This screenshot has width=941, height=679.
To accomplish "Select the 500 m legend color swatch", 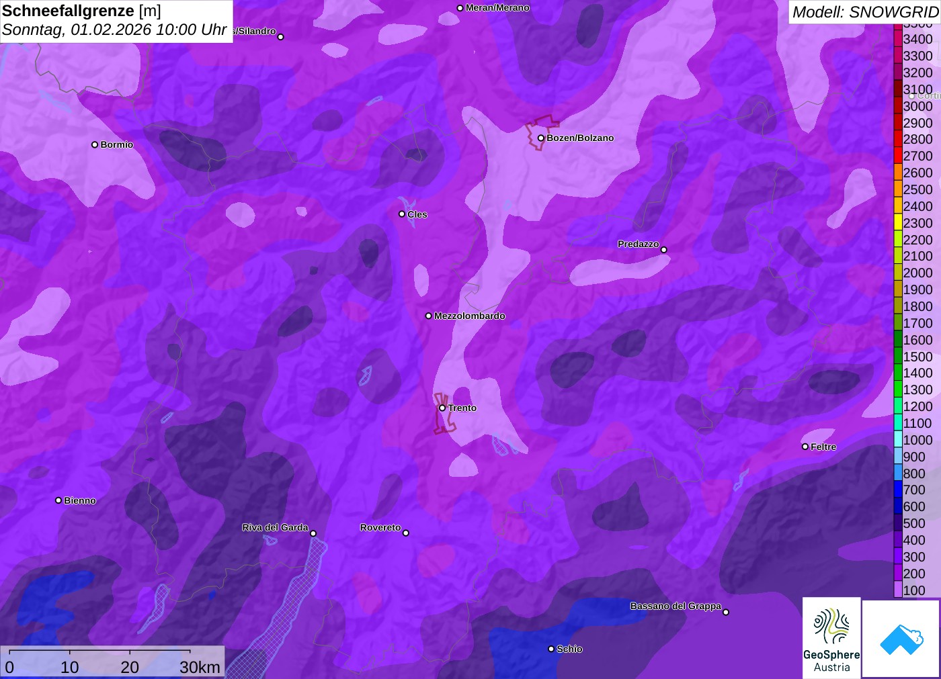I will click(898, 523).
